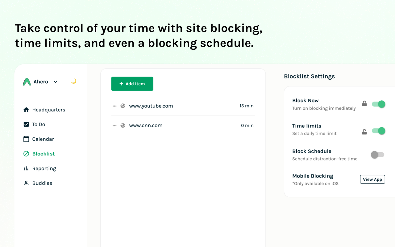The width and height of the screenshot is (395, 247).
Task: Click the Headquarters home icon
Action: pos(26,110)
